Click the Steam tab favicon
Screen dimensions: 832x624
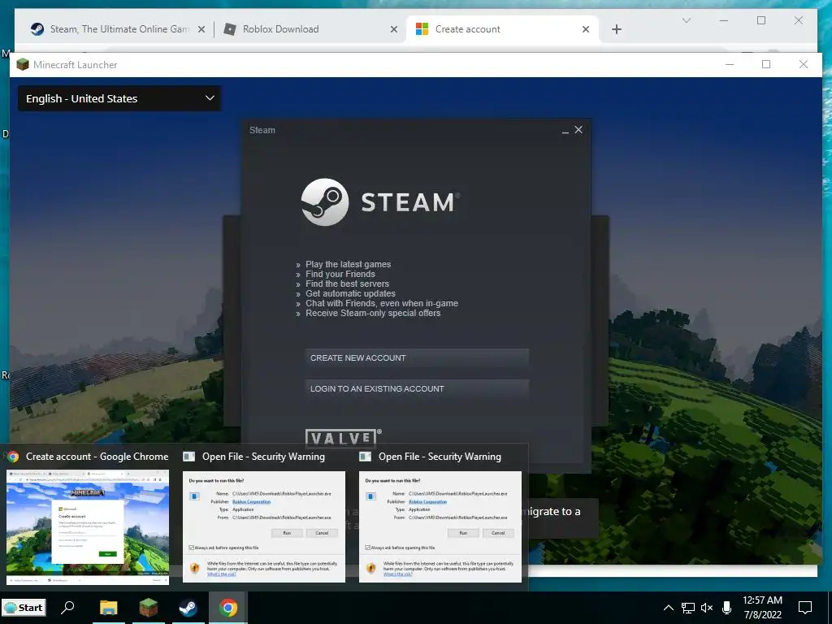(37, 29)
